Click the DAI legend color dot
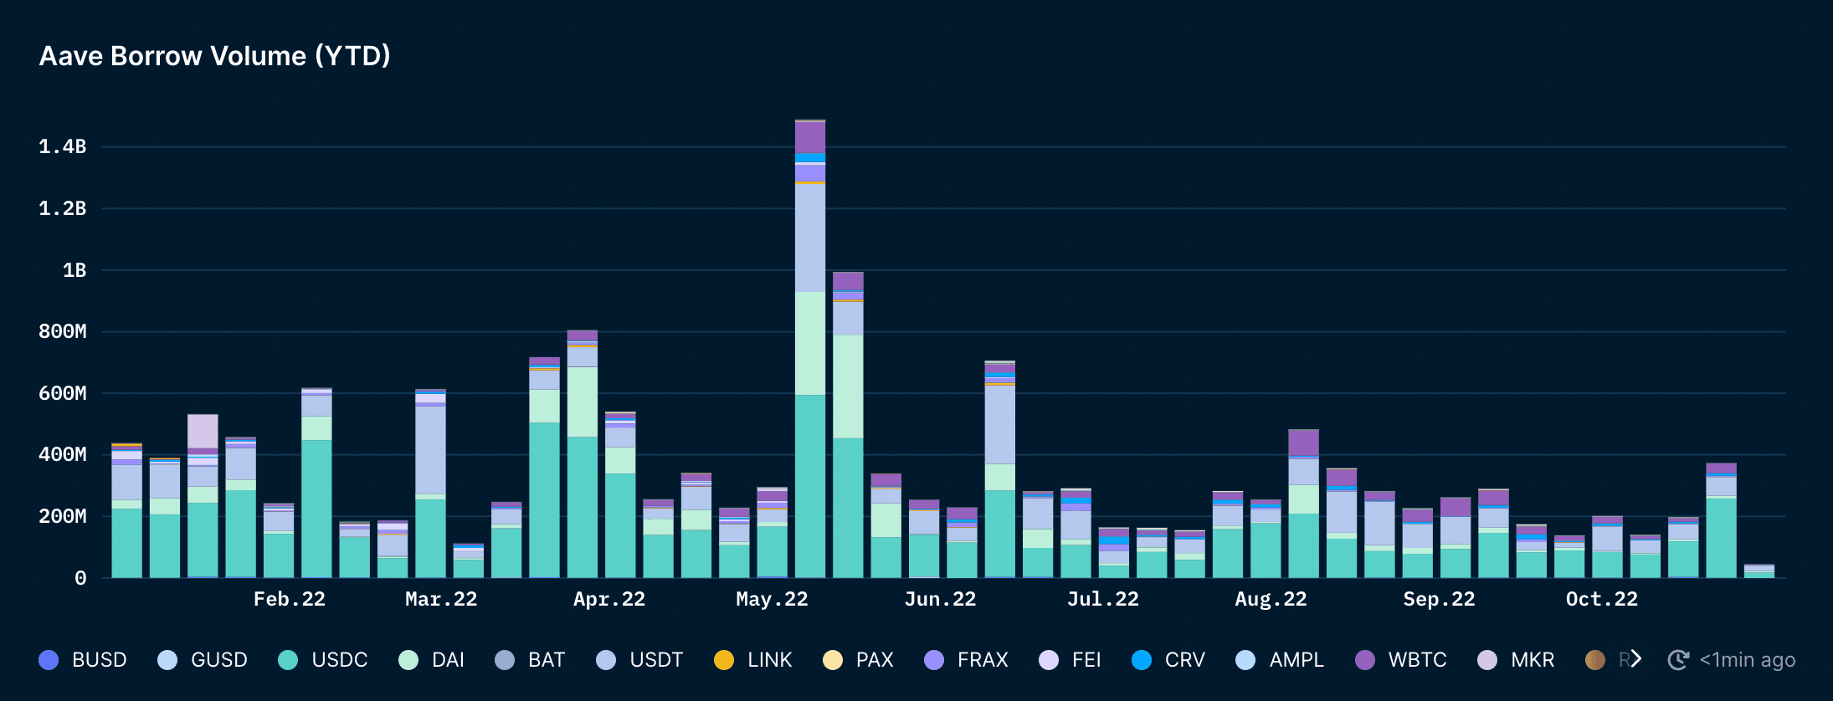This screenshot has height=701, width=1833. pos(408,660)
